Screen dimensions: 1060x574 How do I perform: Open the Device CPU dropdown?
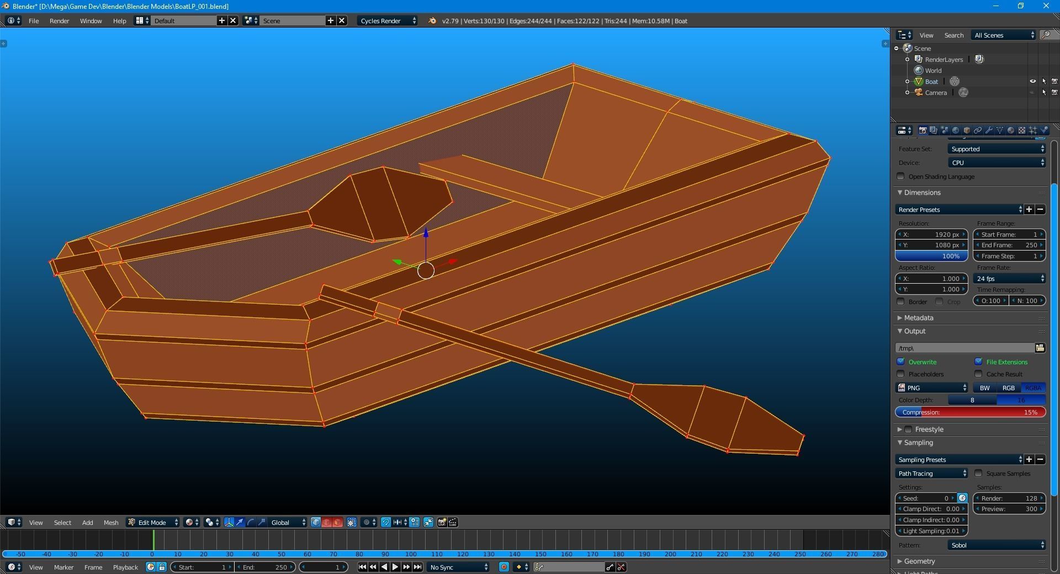click(997, 163)
